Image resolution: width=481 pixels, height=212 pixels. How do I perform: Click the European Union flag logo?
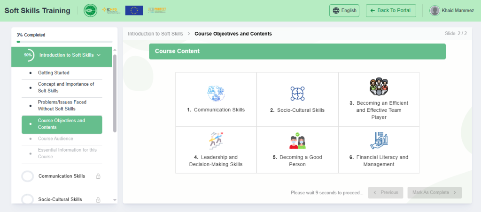[x=134, y=10]
